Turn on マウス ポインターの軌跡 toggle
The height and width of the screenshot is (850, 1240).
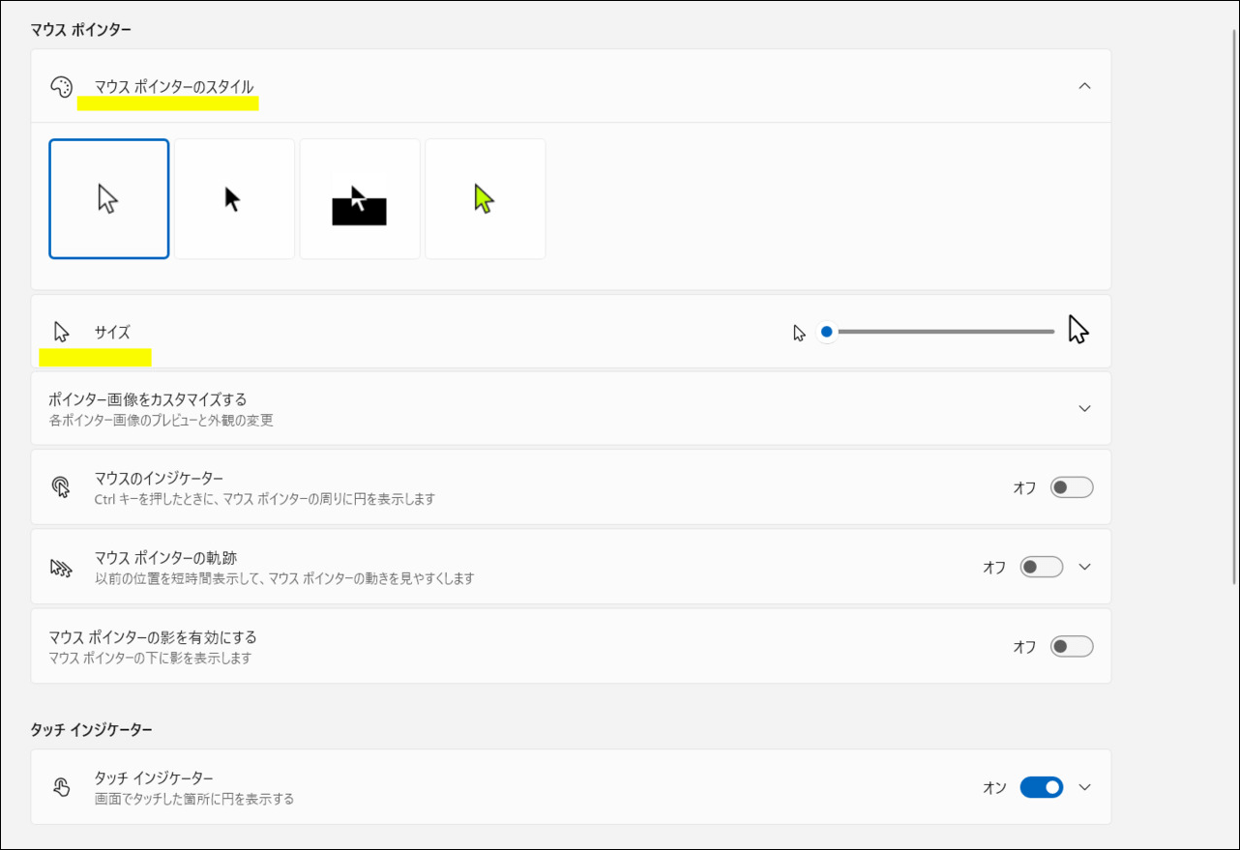point(1041,567)
